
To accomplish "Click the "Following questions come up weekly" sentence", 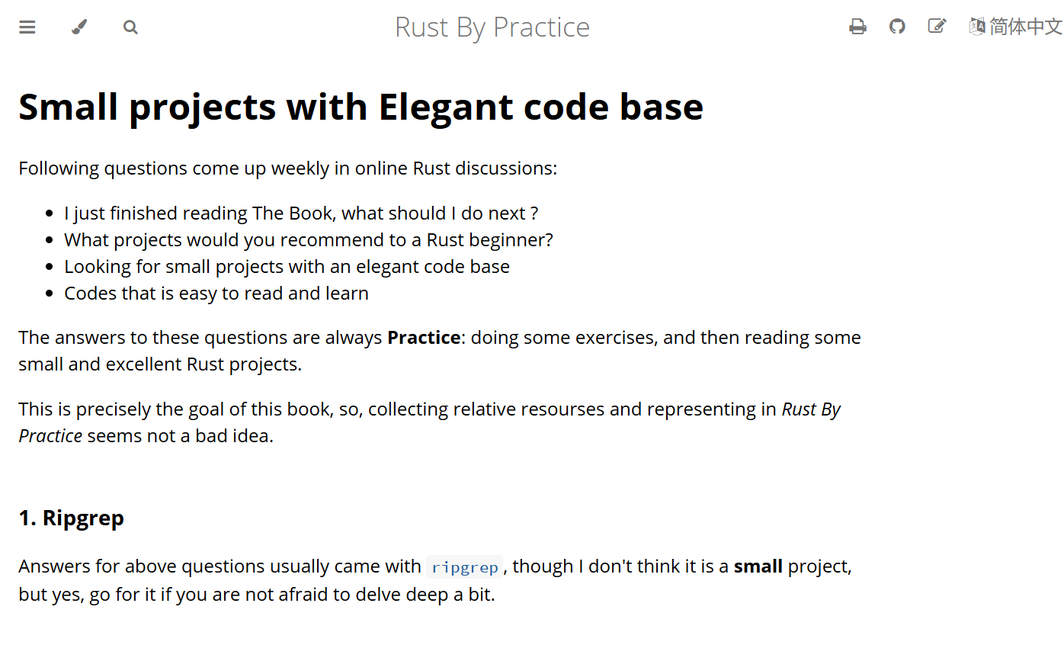I will pyautogui.click(x=288, y=168).
